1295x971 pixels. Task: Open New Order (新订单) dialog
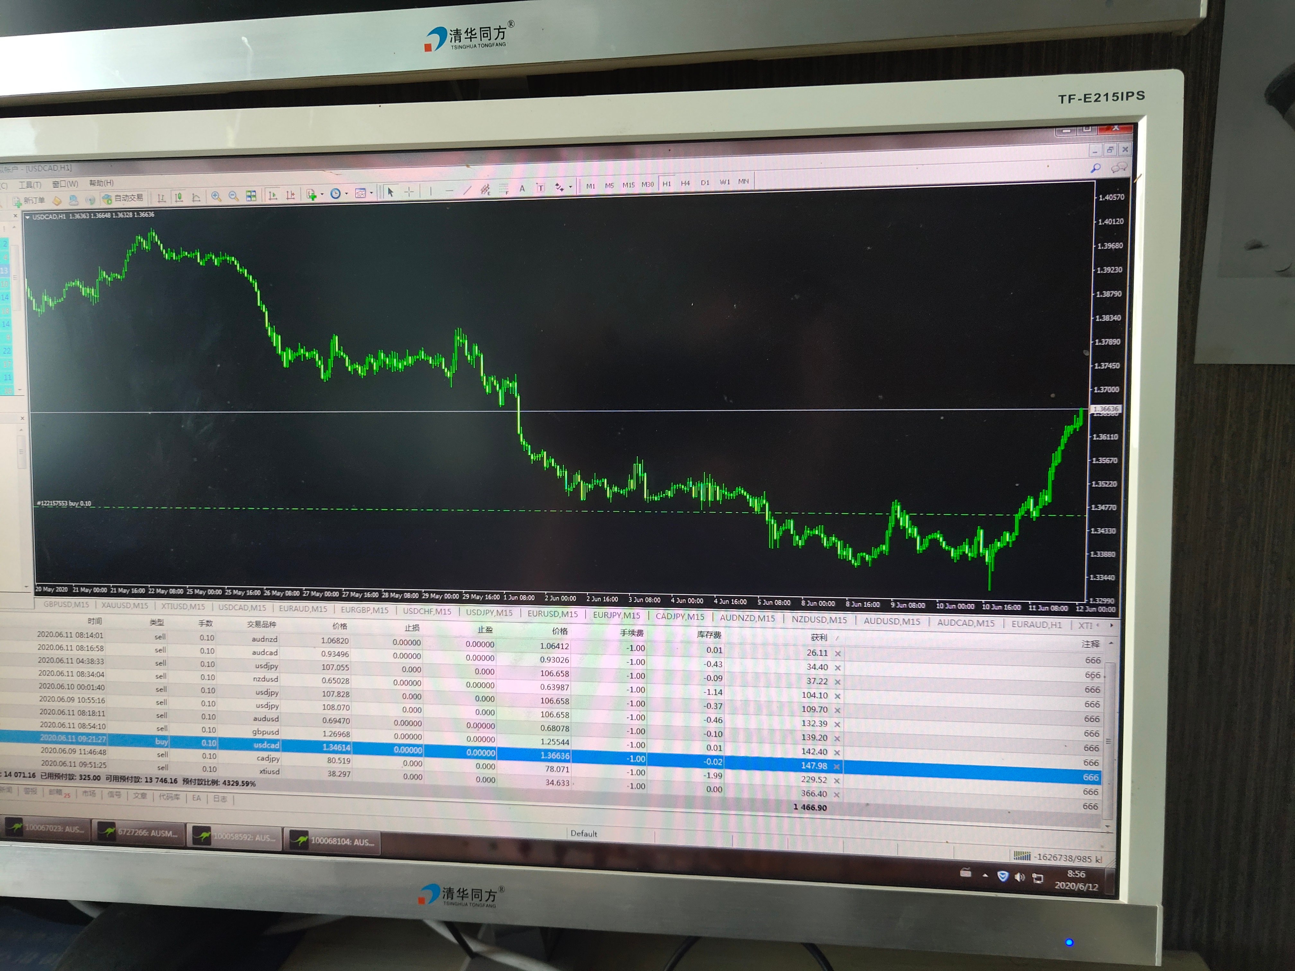[29, 201]
